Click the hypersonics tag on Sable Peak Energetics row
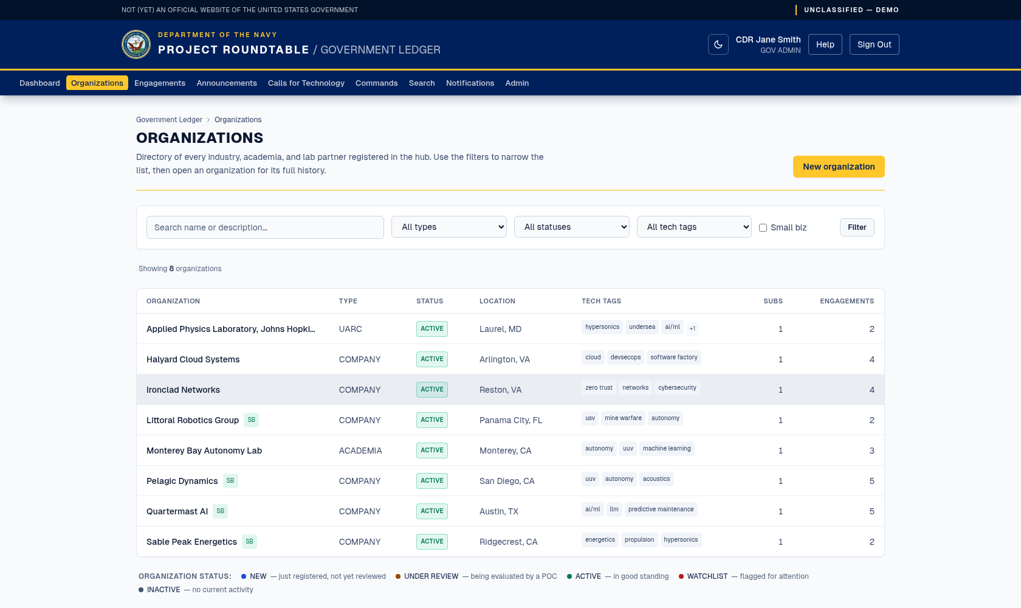 (681, 540)
